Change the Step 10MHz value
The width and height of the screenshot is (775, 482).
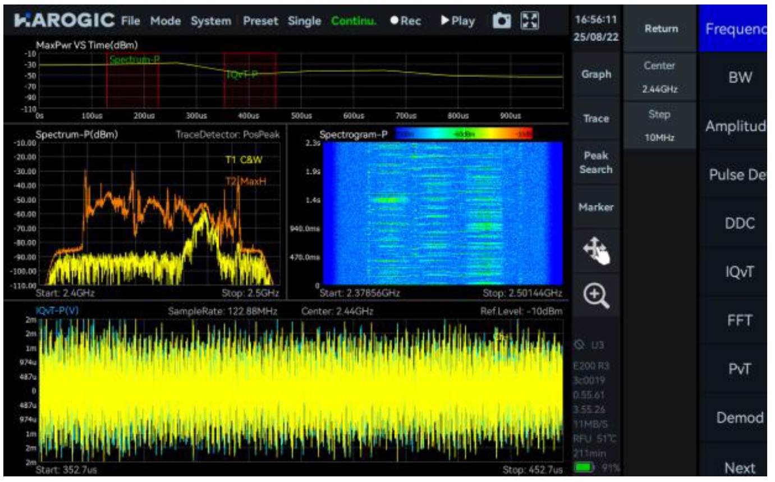pyautogui.click(x=659, y=125)
